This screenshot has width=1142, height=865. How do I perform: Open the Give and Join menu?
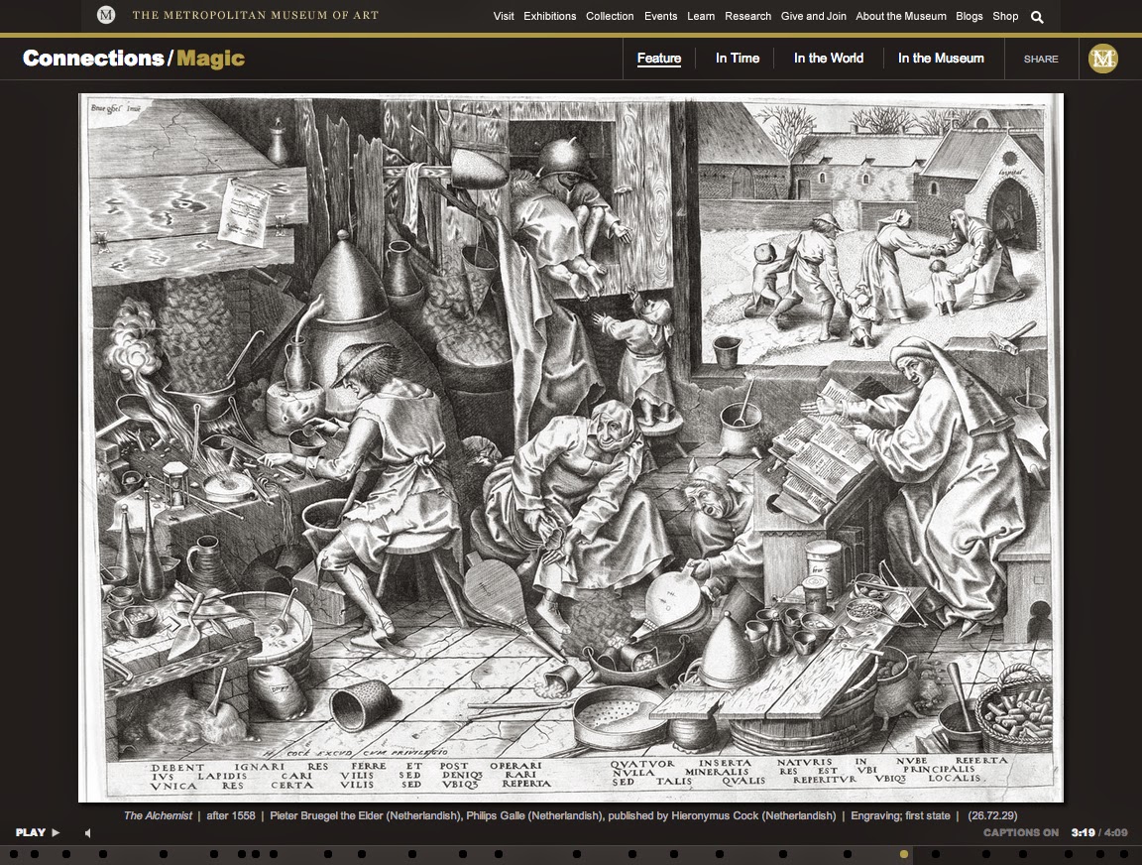tap(814, 16)
